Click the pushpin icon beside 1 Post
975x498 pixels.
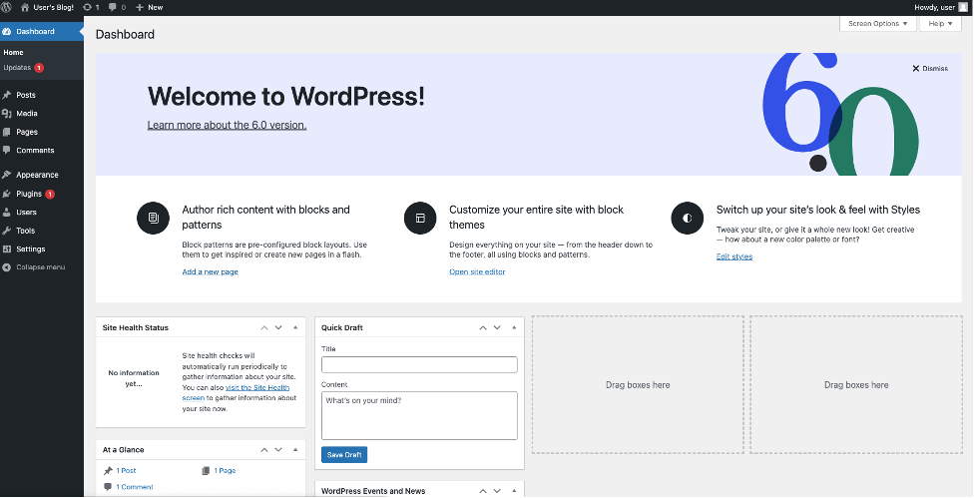108,471
